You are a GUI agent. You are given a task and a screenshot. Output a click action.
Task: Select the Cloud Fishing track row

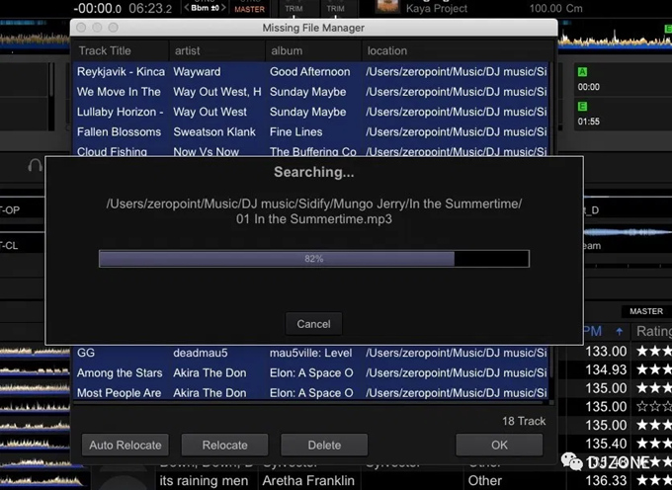pyautogui.click(x=310, y=151)
